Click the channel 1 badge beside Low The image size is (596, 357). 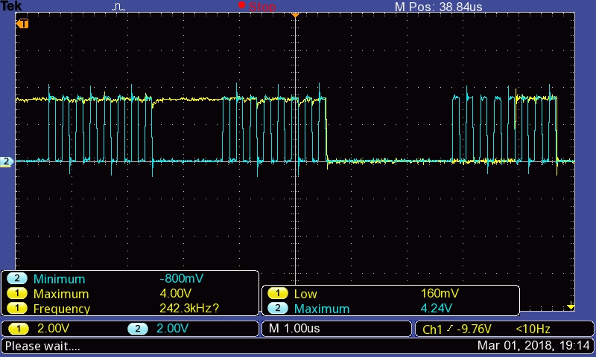(277, 293)
